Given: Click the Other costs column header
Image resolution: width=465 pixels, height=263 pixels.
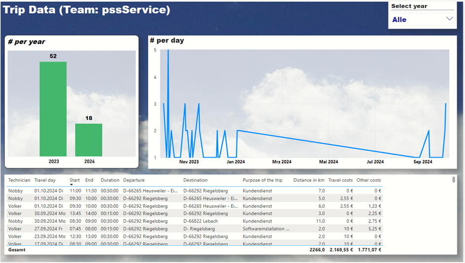Looking at the screenshot, I should click(368, 180).
